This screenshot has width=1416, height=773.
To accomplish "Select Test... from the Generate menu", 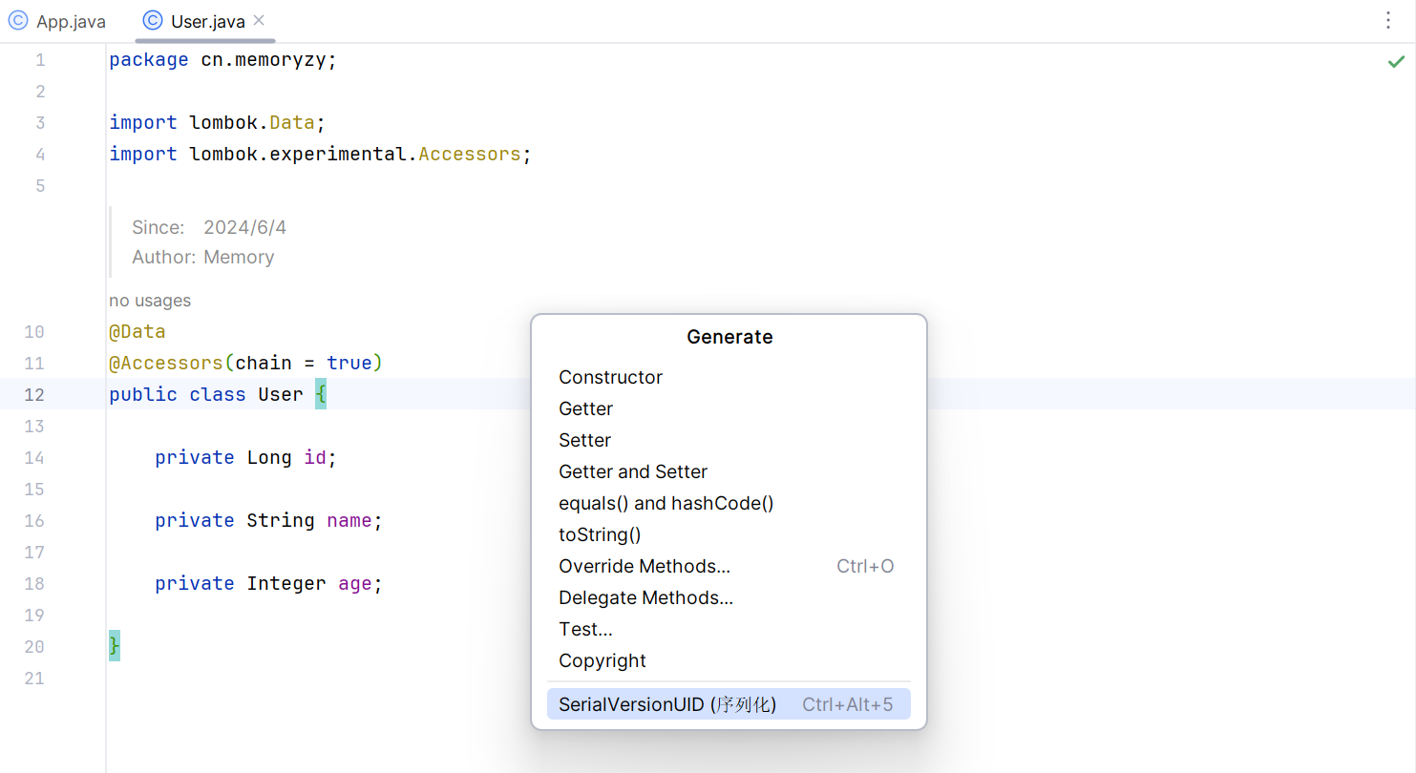I will coord(585,629).
